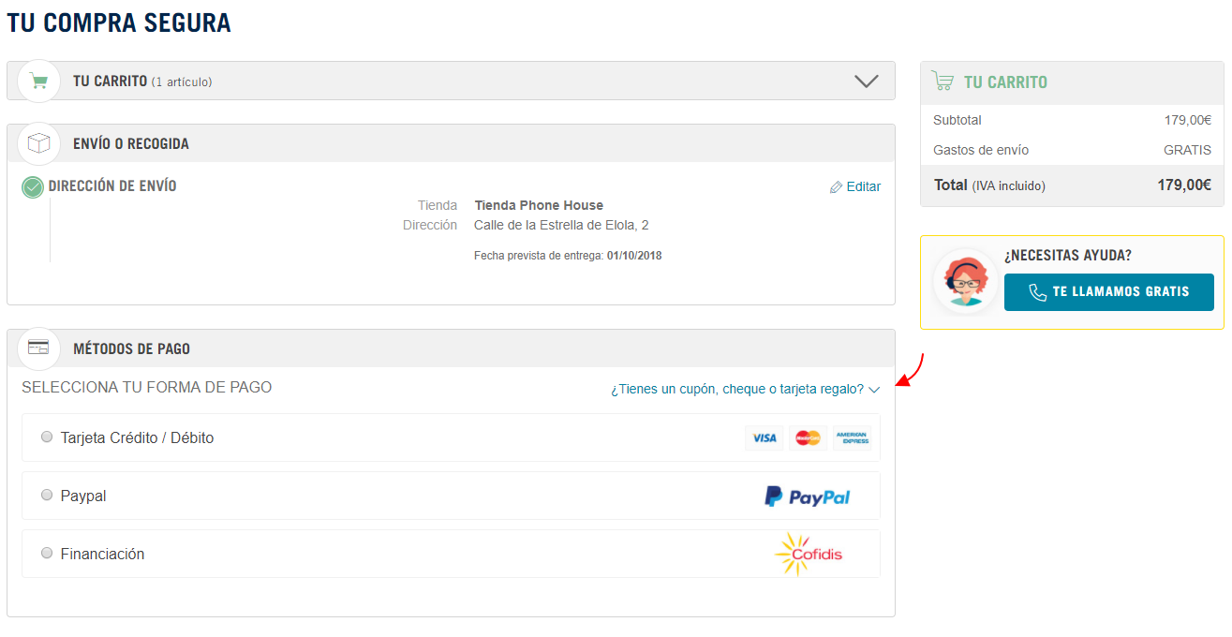Click the box icon beside Envío o Recogida
This screenshot has height=637, width=1232.
click(38, 143)
